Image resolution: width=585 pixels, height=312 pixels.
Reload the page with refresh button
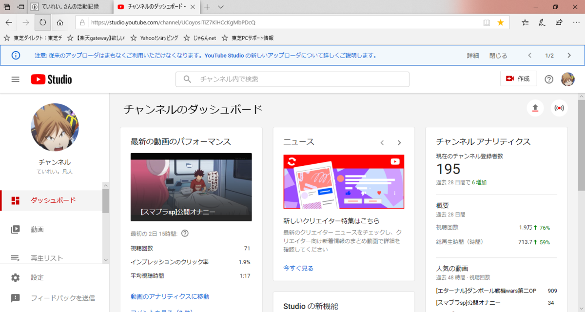(x=43, y=22)
